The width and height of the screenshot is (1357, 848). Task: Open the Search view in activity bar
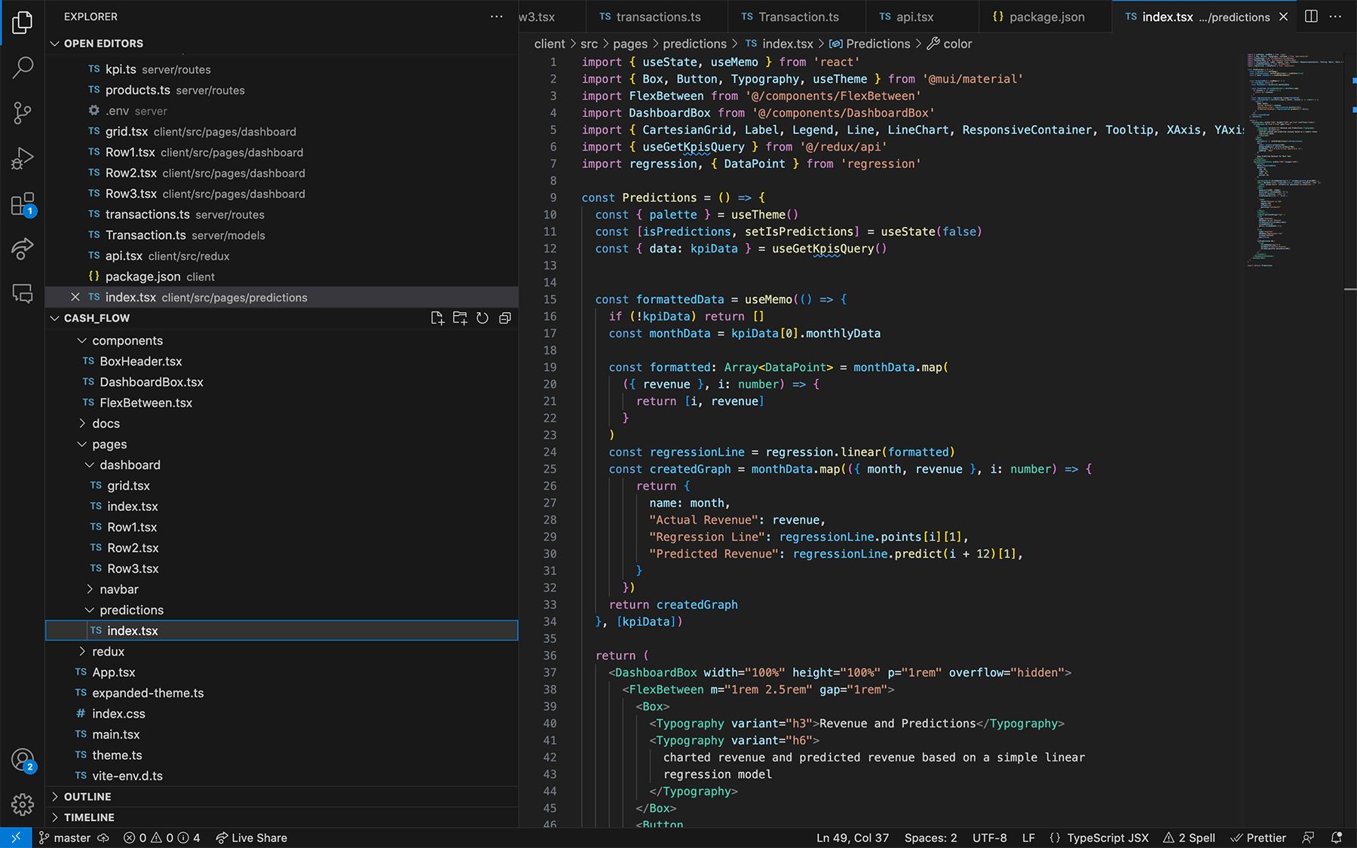(23, 68)
